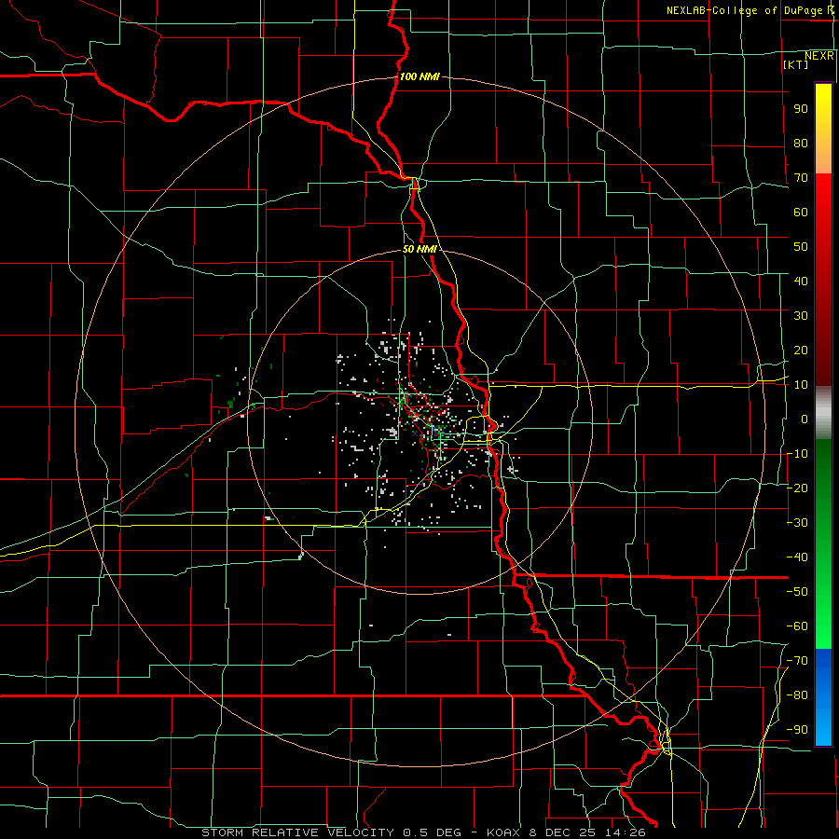Click the -90 knot scale value
Viewport: 839px width, 839px height.
click(797, 730)
